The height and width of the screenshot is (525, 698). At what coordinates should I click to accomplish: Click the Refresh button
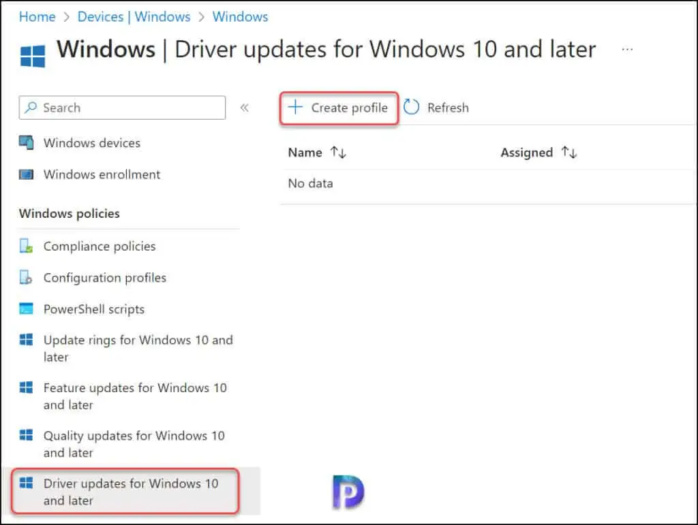pyautogui.click(x=436, y=108)
